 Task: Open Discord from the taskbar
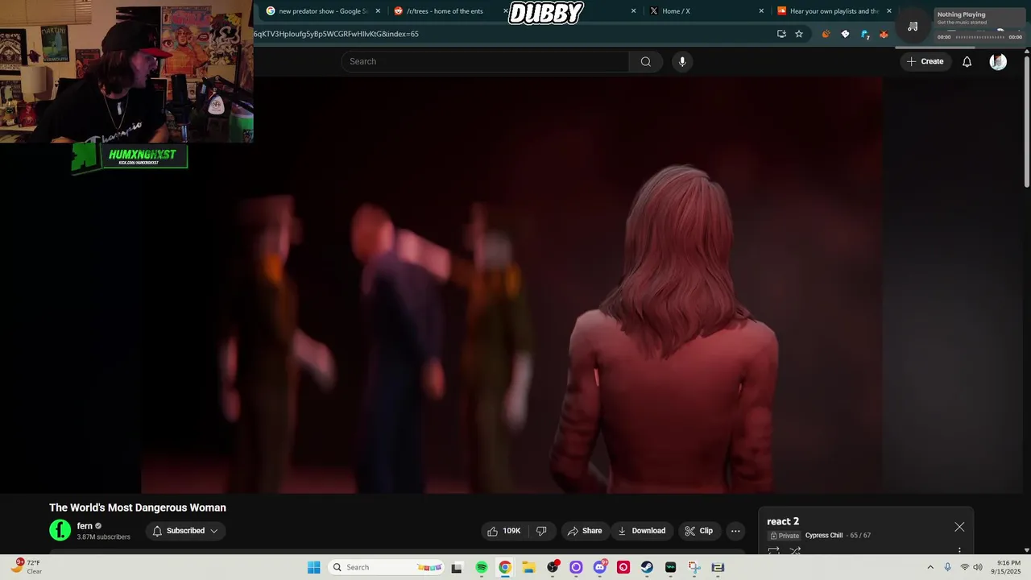pos(599,567)
